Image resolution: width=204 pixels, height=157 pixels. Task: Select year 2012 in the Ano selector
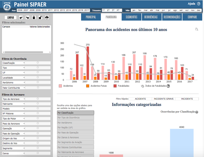coord(56,10)
